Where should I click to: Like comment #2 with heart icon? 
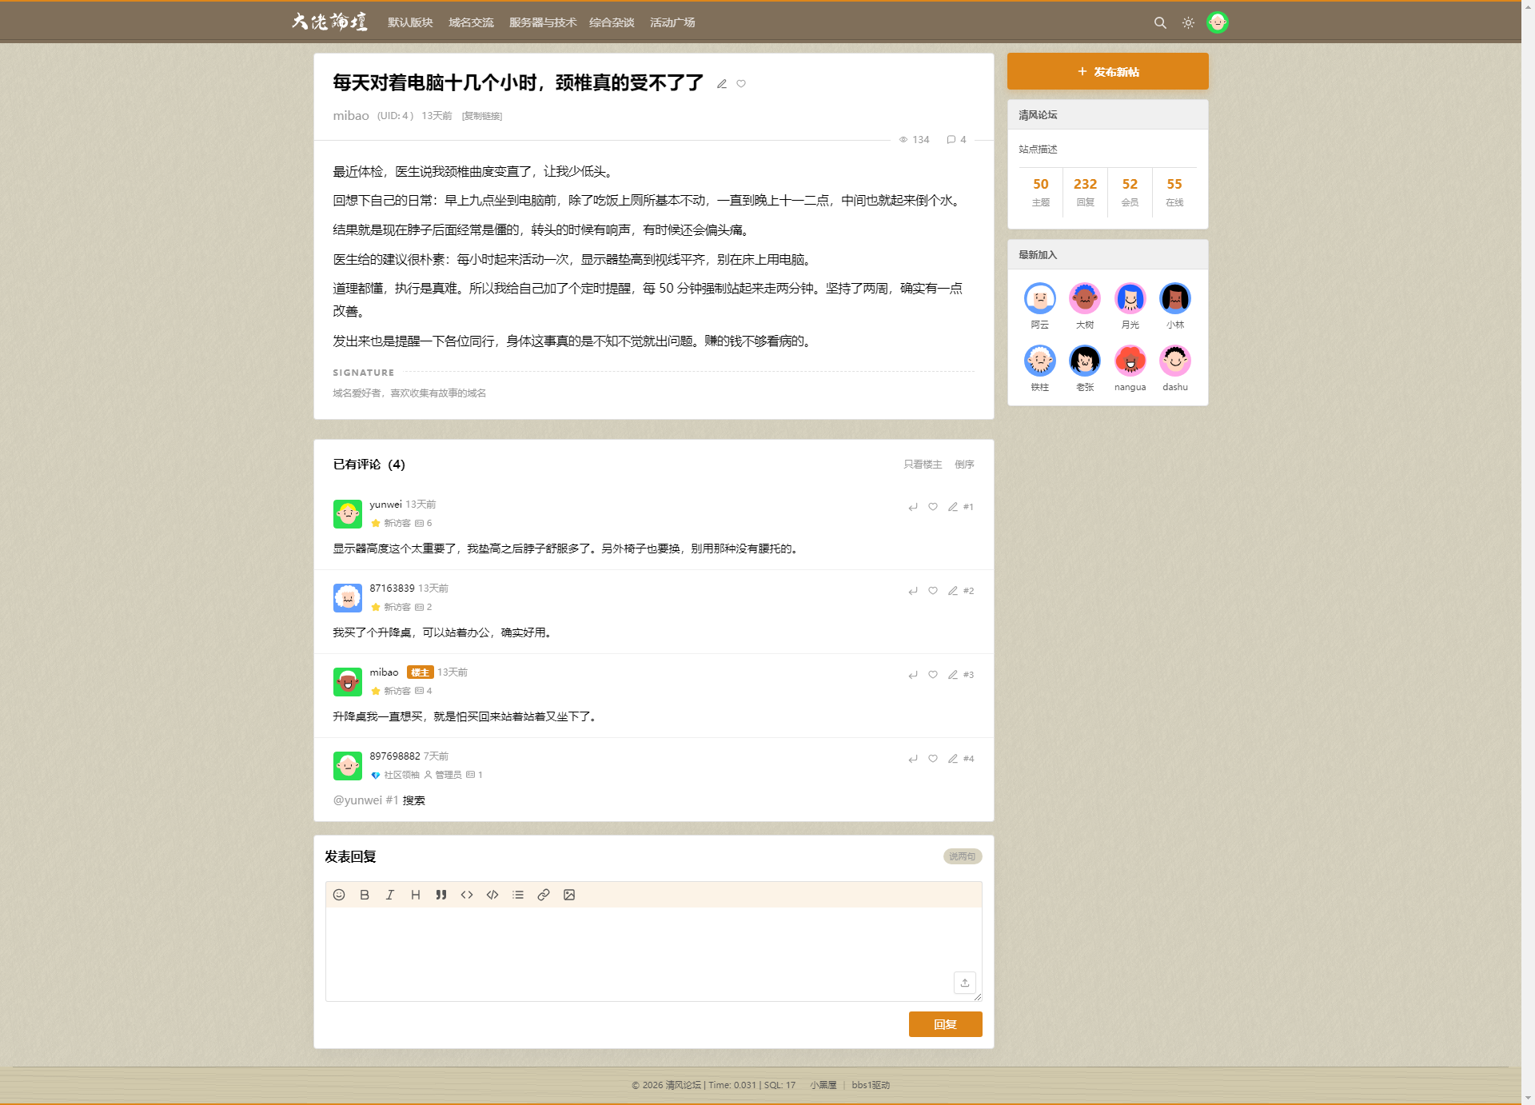point(933,591)
